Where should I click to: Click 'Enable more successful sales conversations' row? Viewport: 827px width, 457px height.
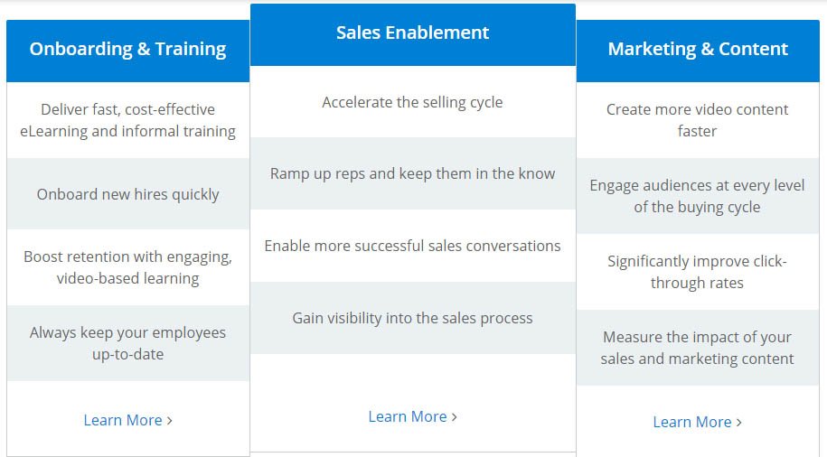click(412, 246)
